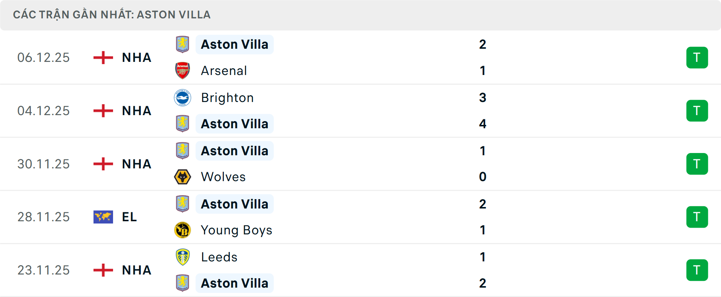Click the Europa League EL icon
721x297 pixels.
(103, 217)
